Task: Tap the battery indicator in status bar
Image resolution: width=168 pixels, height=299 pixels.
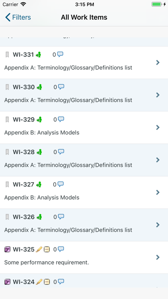Action: tap(157, 4)
